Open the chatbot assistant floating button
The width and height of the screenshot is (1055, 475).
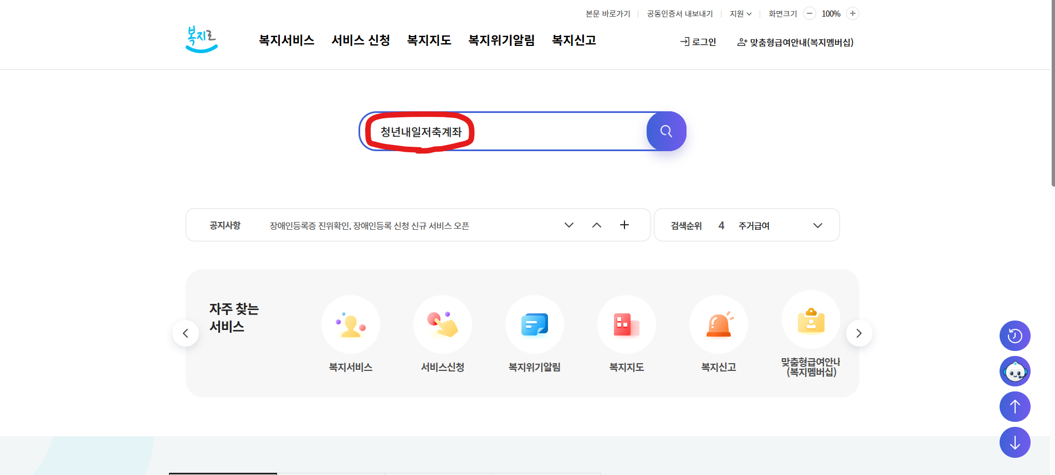click(1015, 371)
